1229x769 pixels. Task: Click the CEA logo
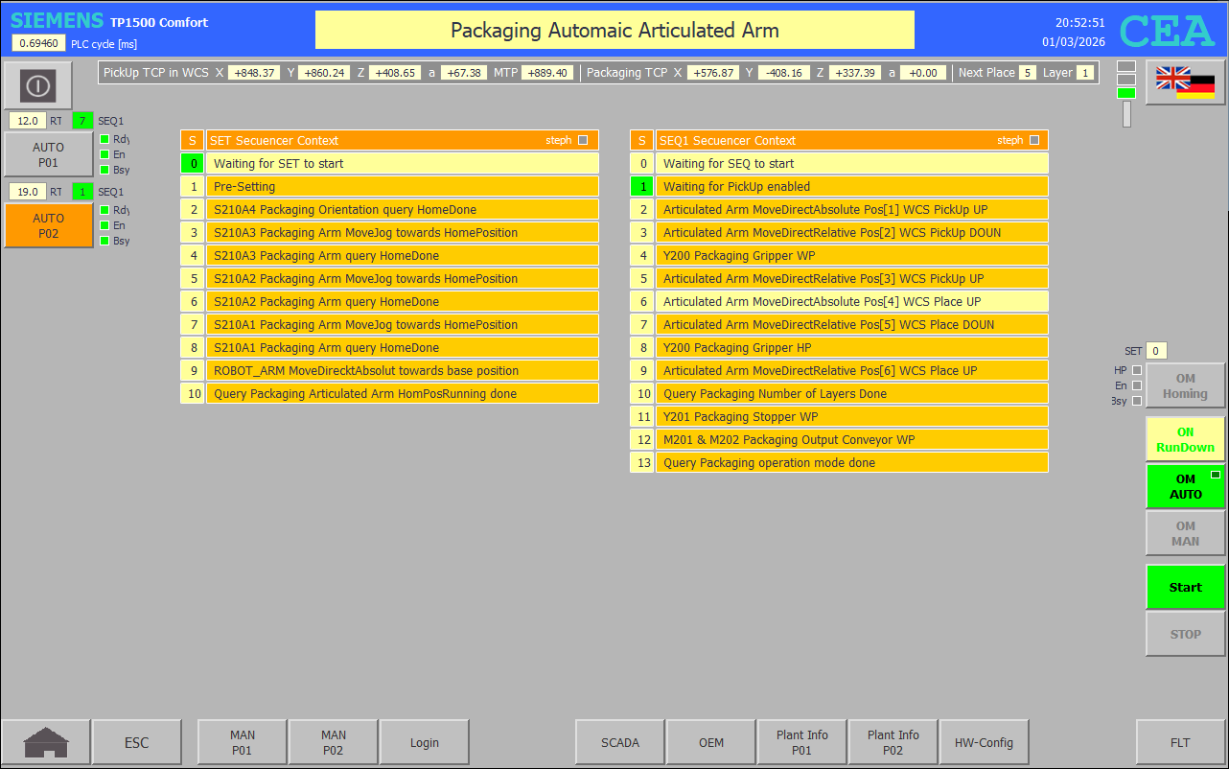1167,32
